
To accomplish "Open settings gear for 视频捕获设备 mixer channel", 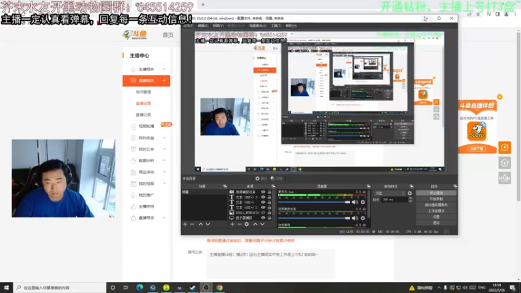I will [363, 218].
